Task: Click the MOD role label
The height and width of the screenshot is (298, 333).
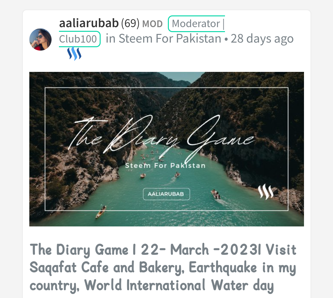Action: tap(152, 24)
